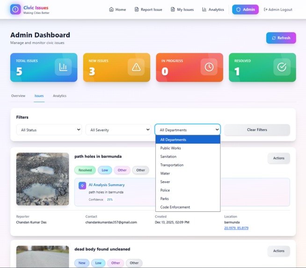
Task: Collapse the All Departments dropdown
Action: (x=188, y=130)
